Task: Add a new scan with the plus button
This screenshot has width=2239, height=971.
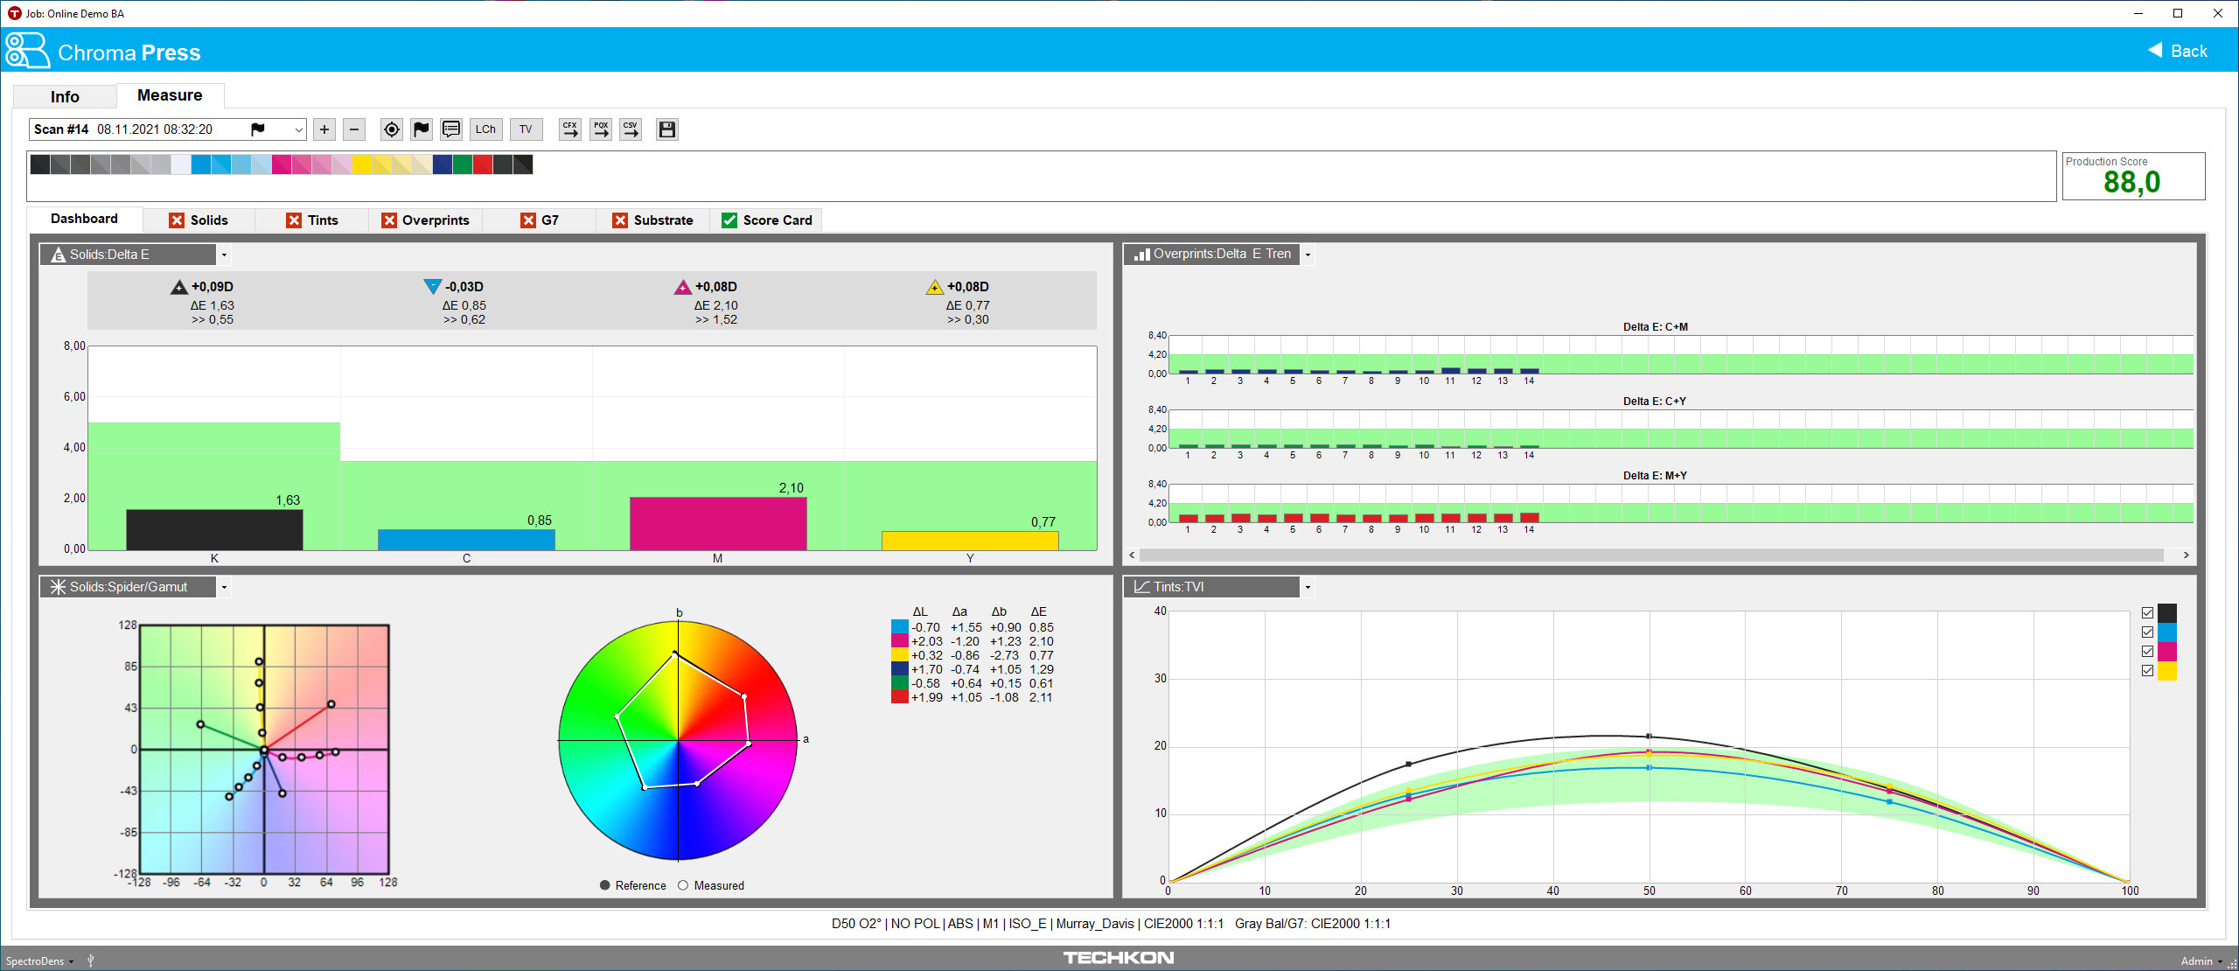Action: pyautogui.click(x=324, y=129)
